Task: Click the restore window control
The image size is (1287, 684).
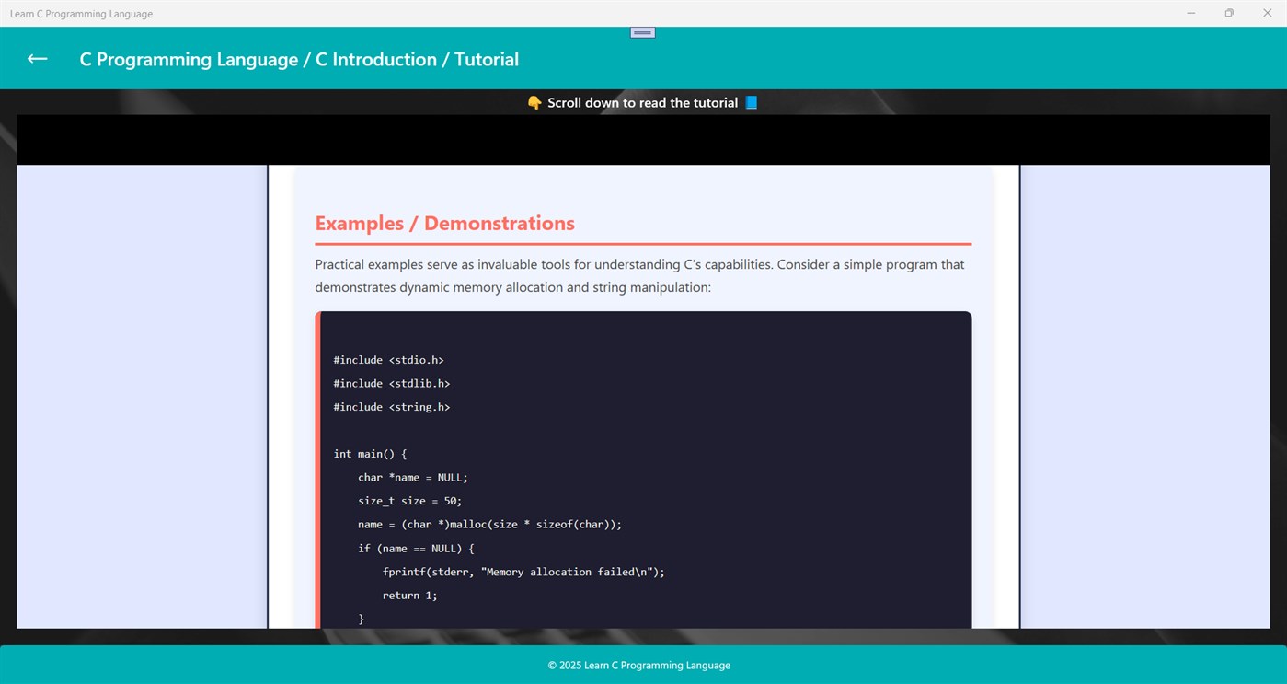Action: click(x=1229, y=13)
